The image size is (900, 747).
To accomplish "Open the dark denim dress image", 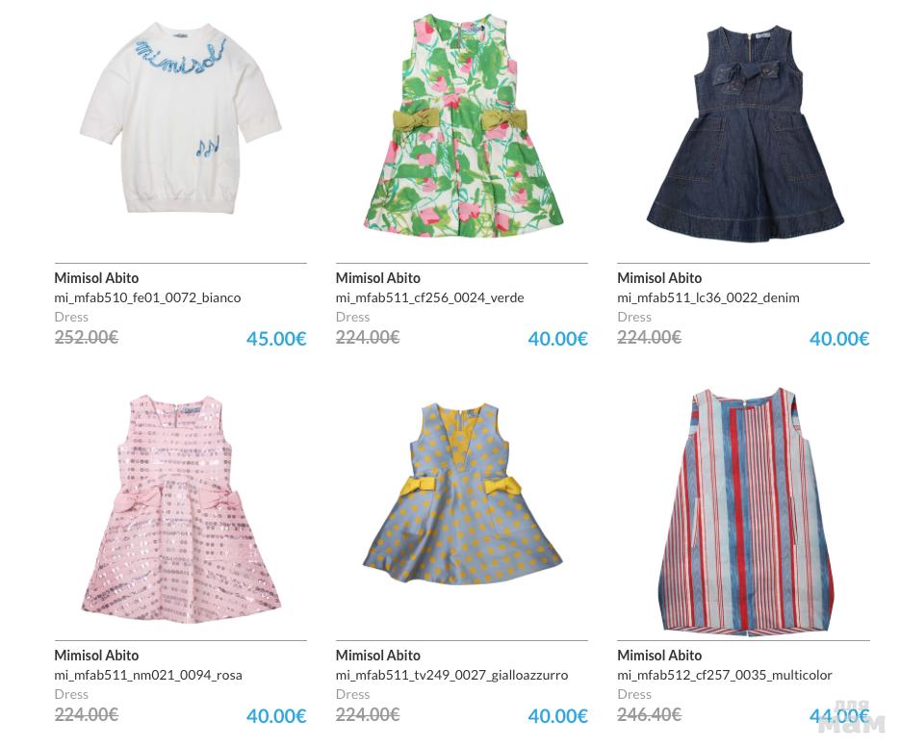I will click(745, 133).
